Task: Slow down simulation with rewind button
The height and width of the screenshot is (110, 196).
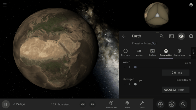Action: [83, 104]
